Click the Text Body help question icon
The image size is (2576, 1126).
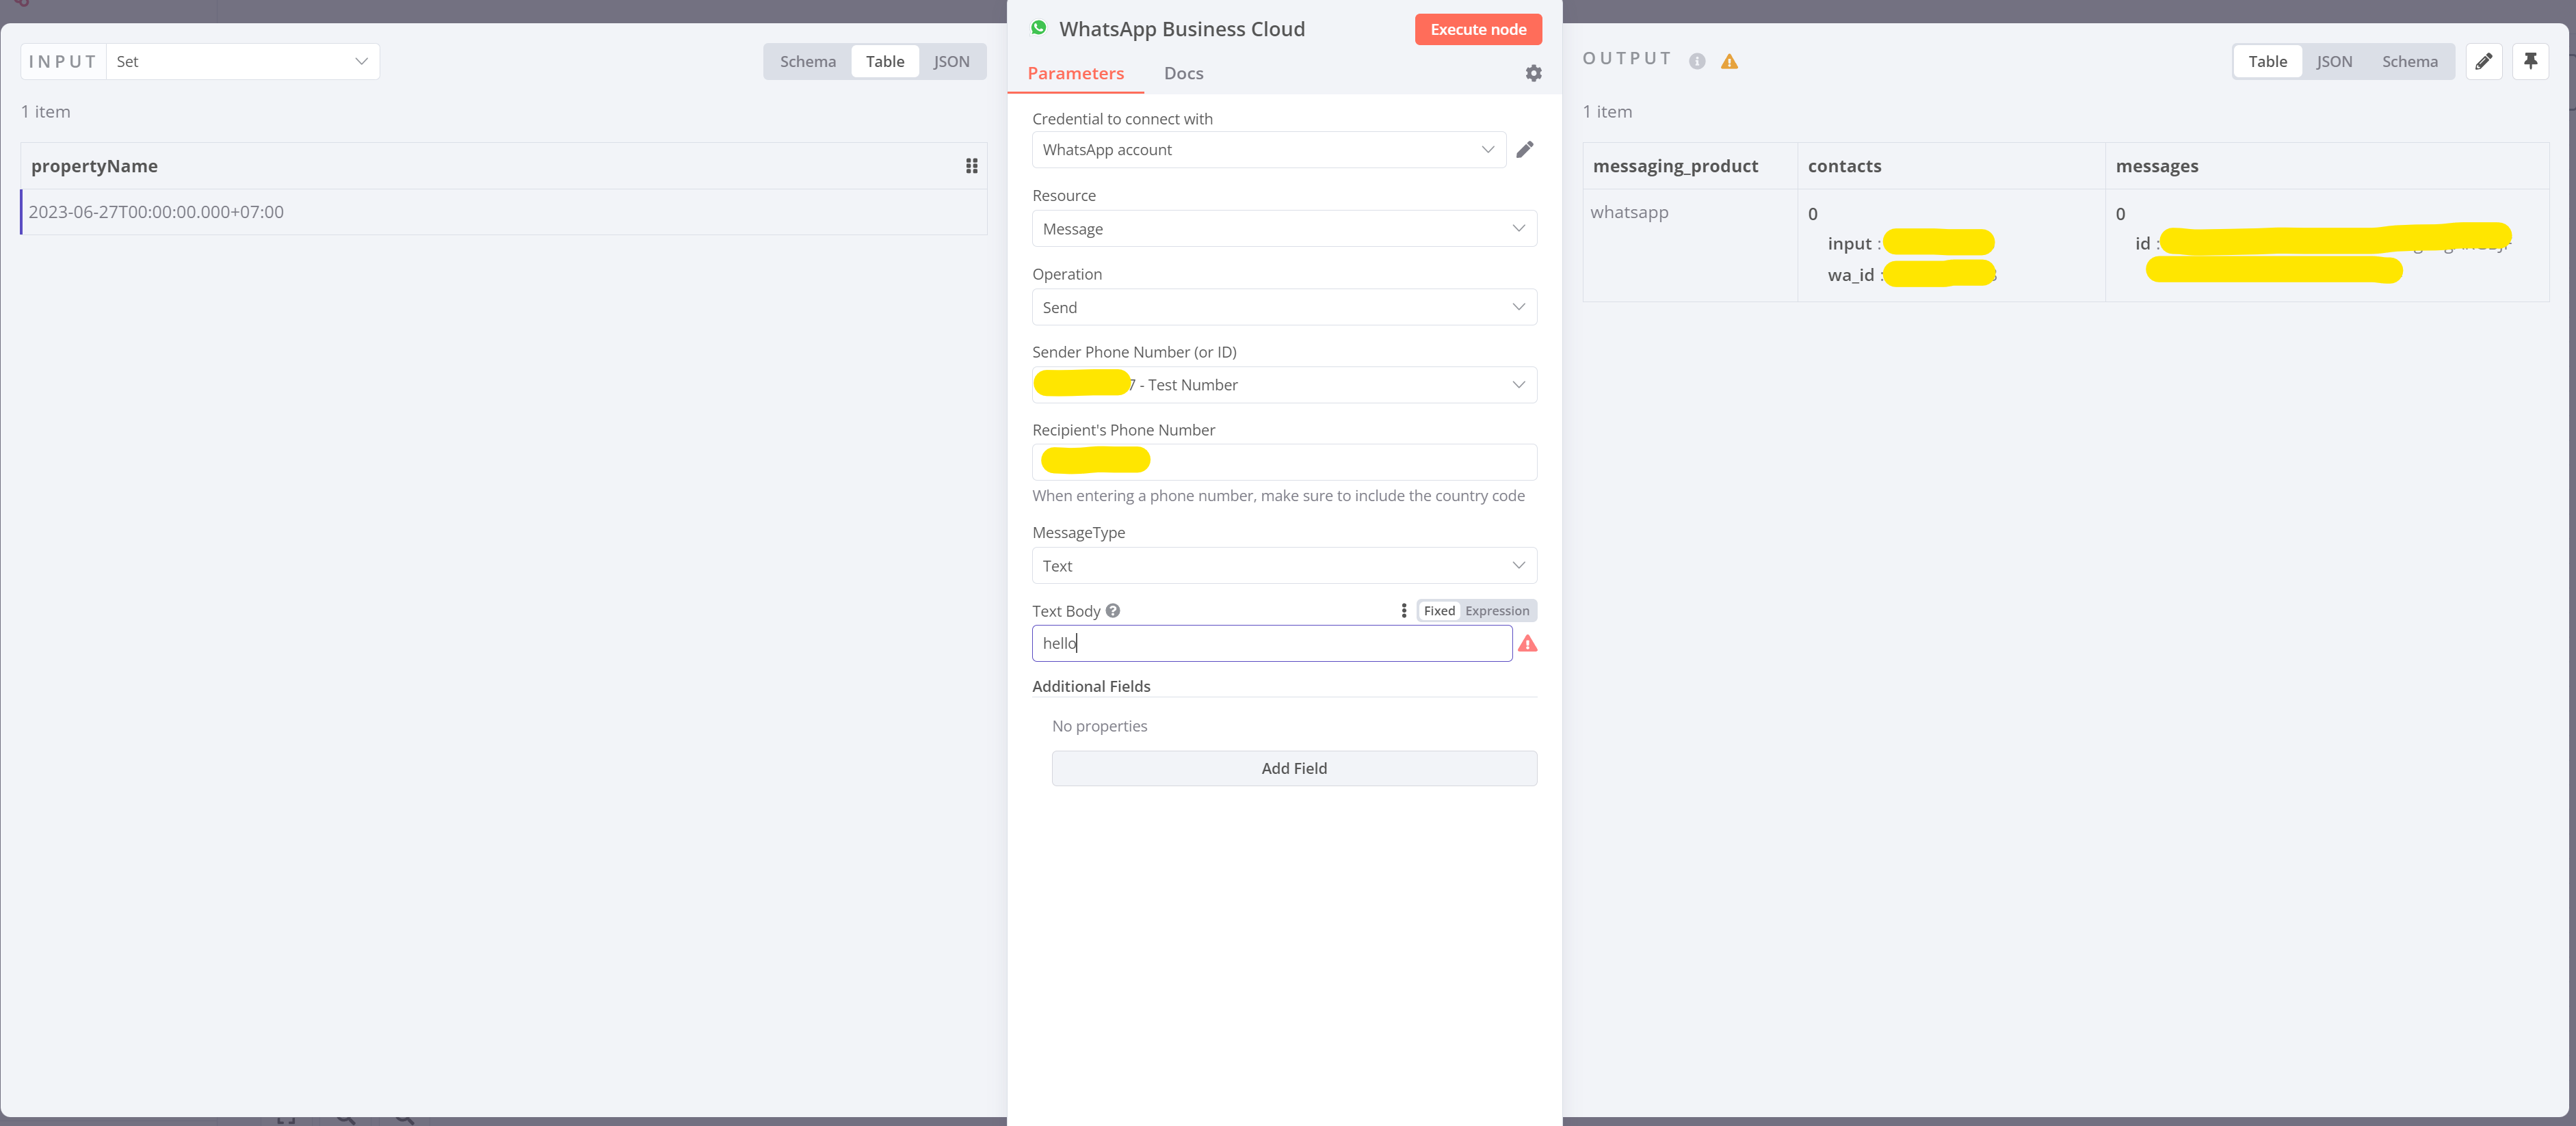pyautogui.click(x=1113, y=611)
